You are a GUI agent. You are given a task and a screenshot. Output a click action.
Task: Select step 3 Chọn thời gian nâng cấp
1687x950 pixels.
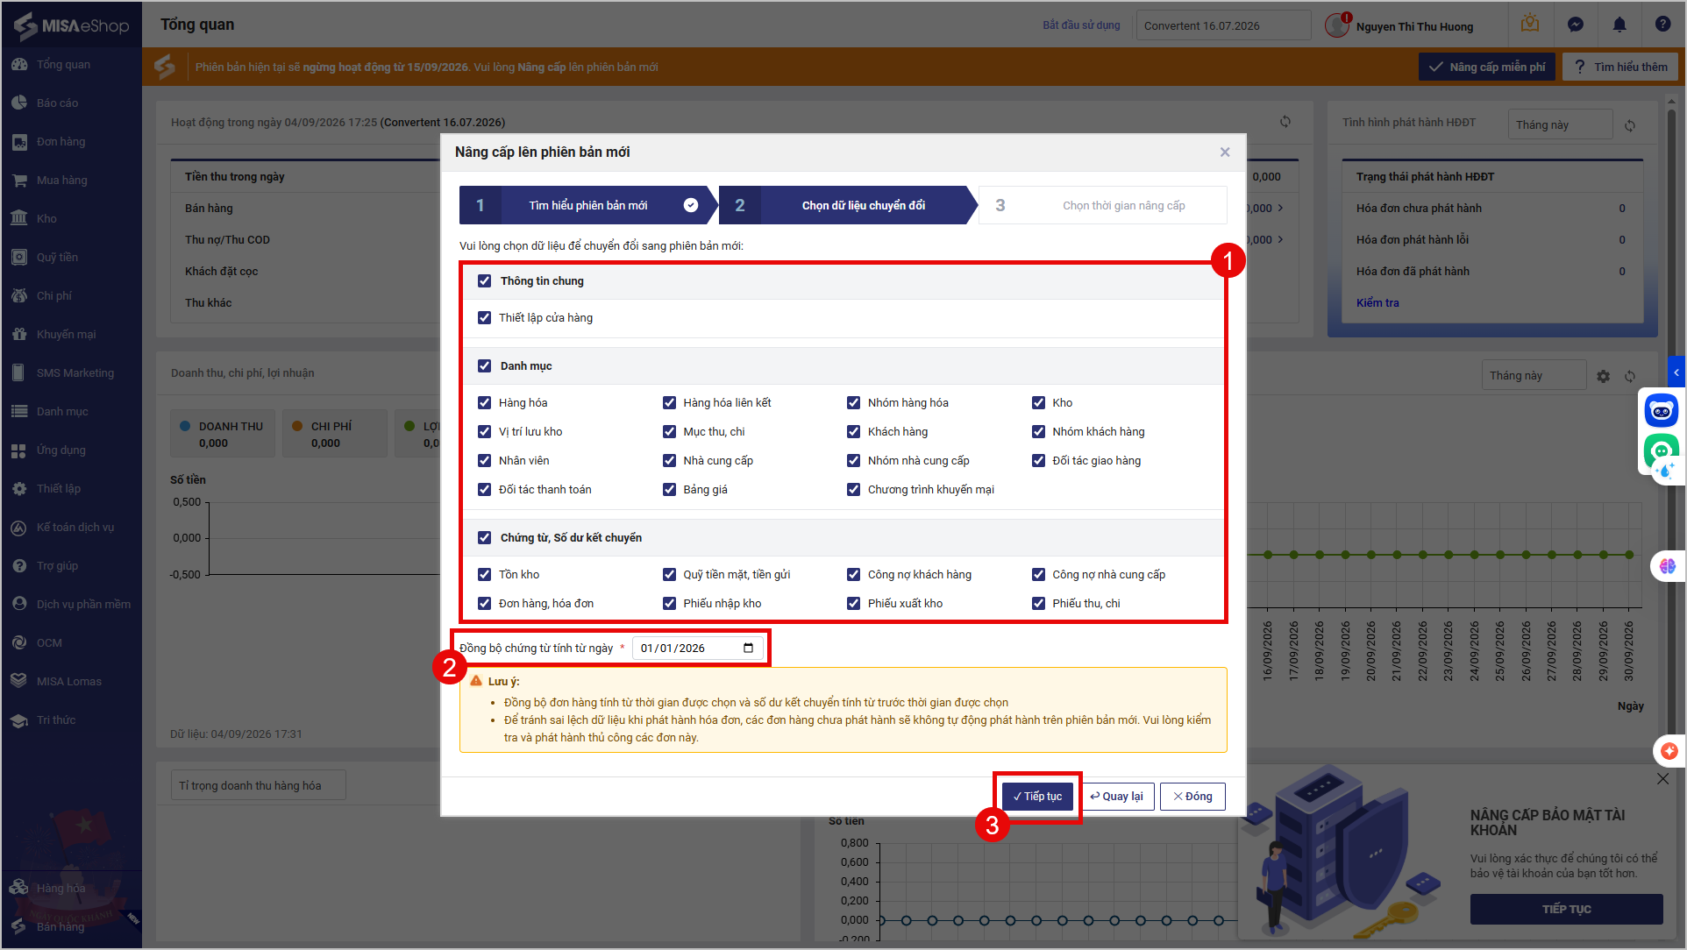(1103, 205)
